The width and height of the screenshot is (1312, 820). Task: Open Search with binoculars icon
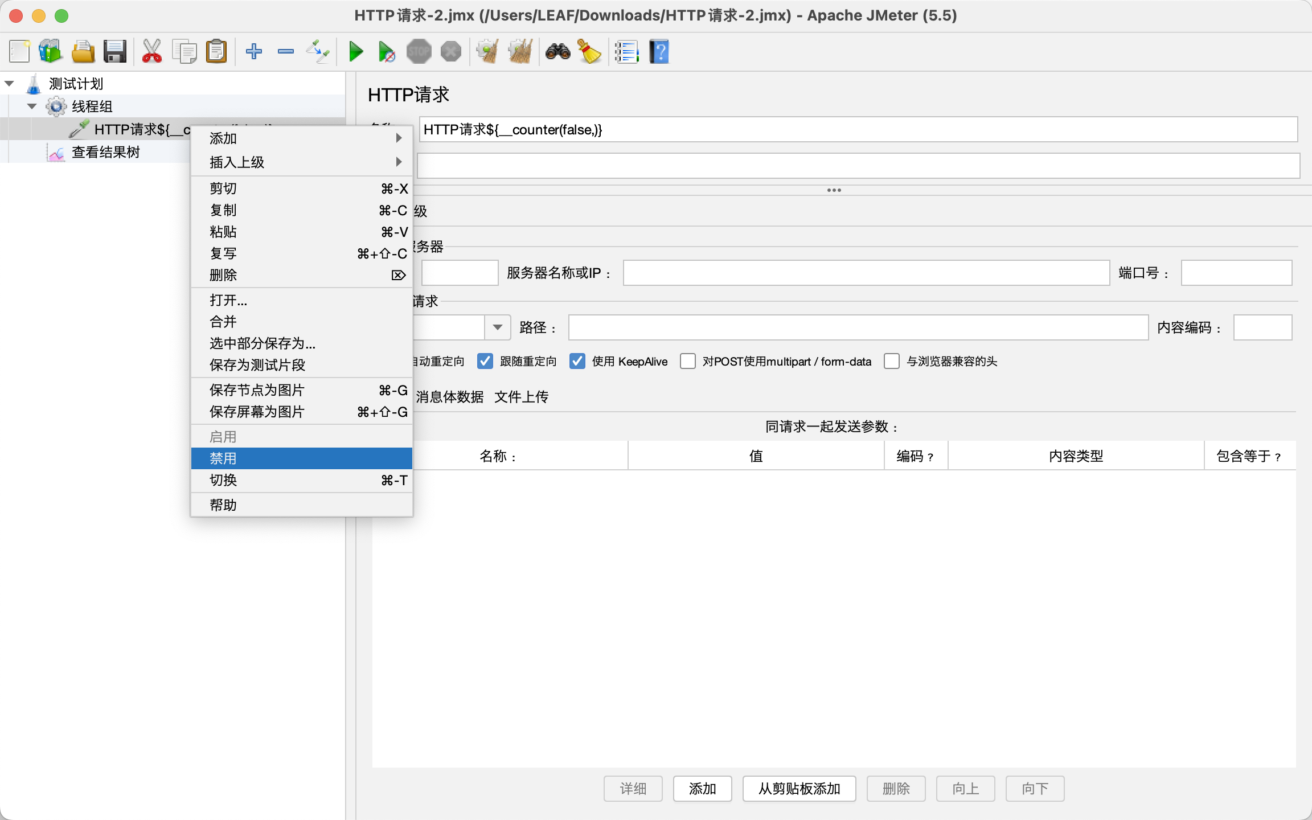pyautogui.click(x=557, y=52)
